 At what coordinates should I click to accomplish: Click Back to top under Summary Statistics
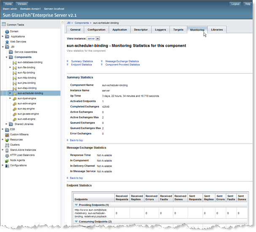pos(76,140)
